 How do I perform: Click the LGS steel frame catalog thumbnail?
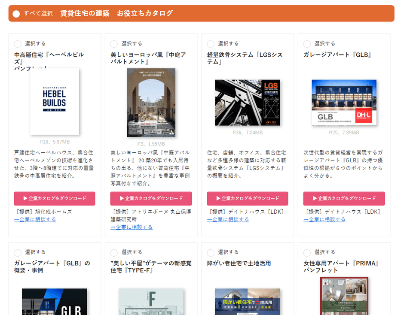click(248, 103)
